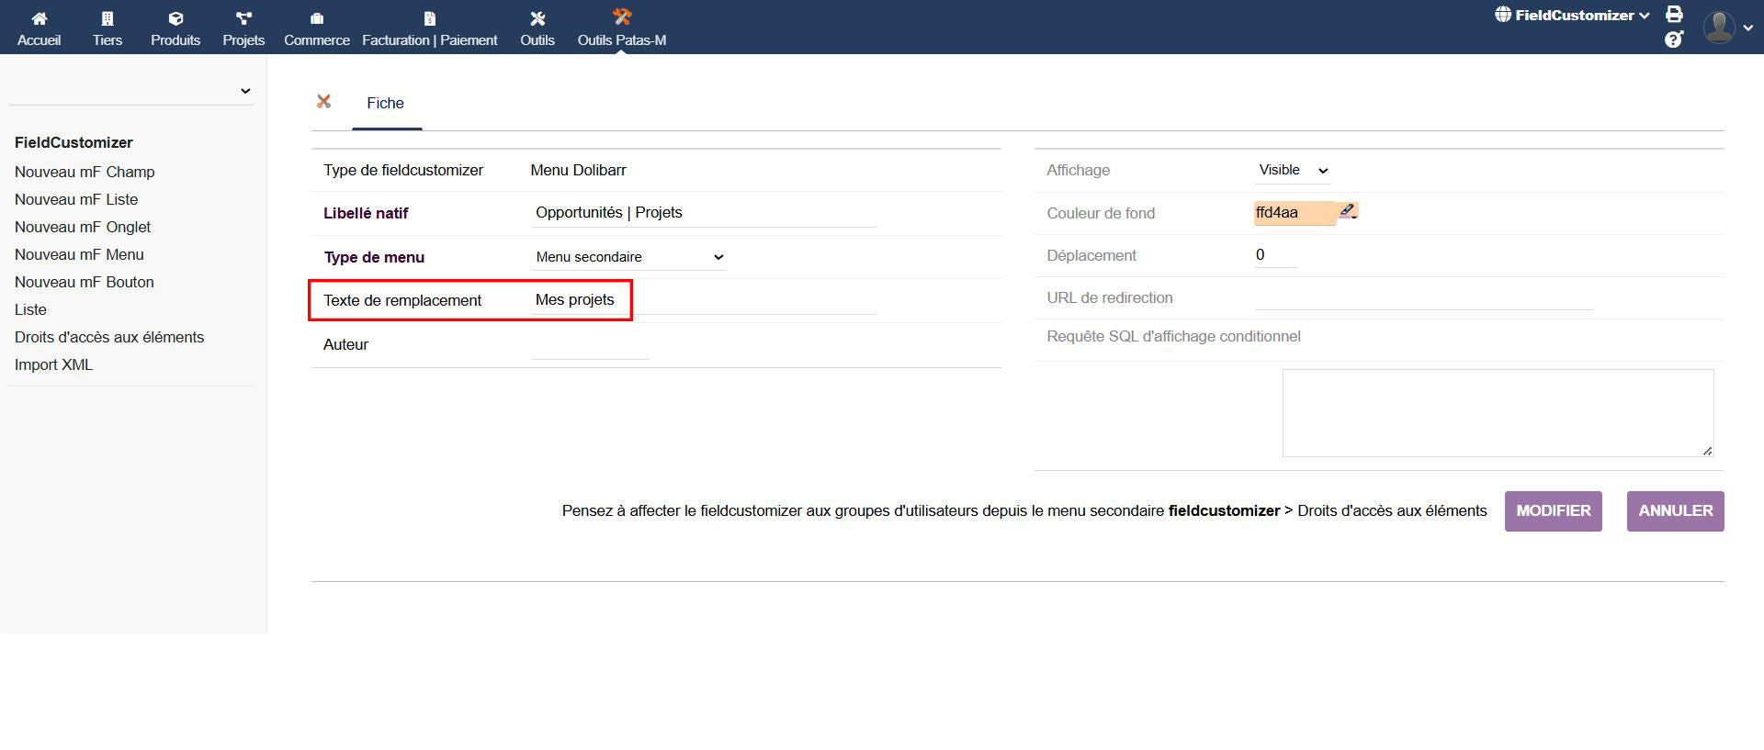
Task: Expand the user avatar menu
Action: pyautogui.click(x=1727, y=27)
